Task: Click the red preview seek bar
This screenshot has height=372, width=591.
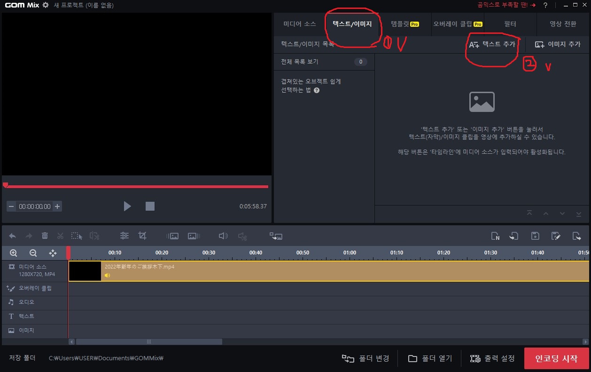Action: point(136,187)
